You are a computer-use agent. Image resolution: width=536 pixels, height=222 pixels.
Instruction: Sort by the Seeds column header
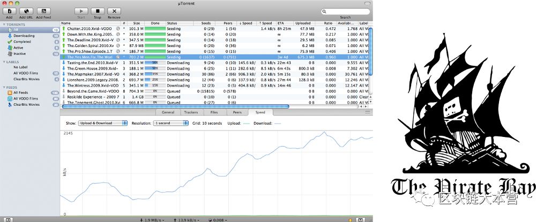click(x=205, y=23)
